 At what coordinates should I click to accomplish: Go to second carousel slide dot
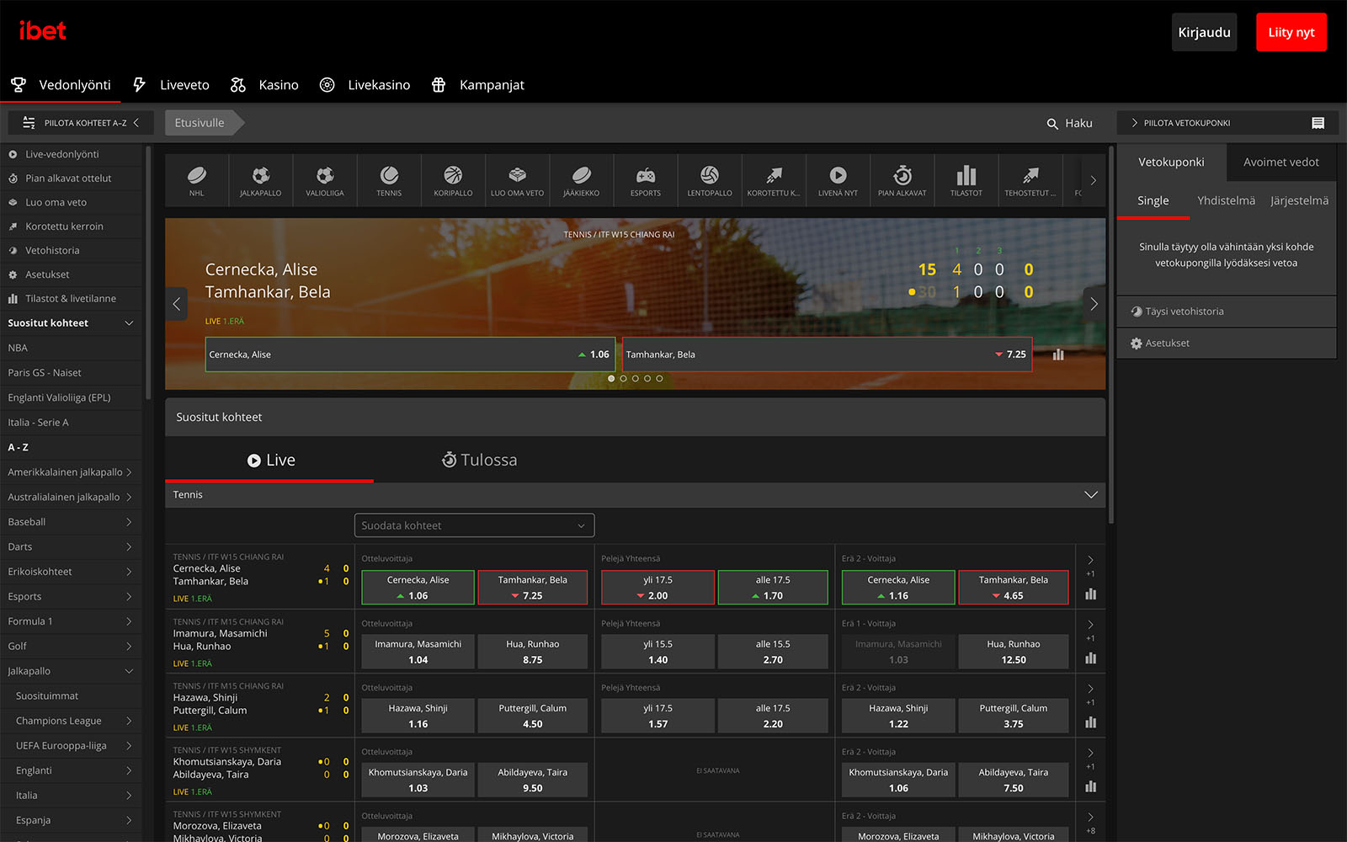pyautogui.click(x=624, y=379)
